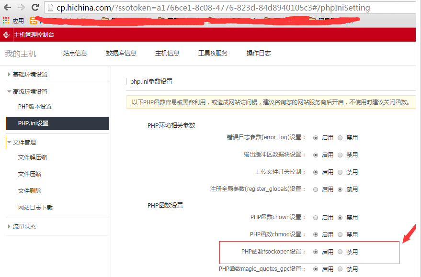Click the browser forward arrow
Viewport: 421px width, 277px height.
[x=21, y=7]
